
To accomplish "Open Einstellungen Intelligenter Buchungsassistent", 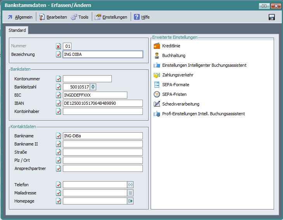I will pyautogui.click(x=204, y=65).
